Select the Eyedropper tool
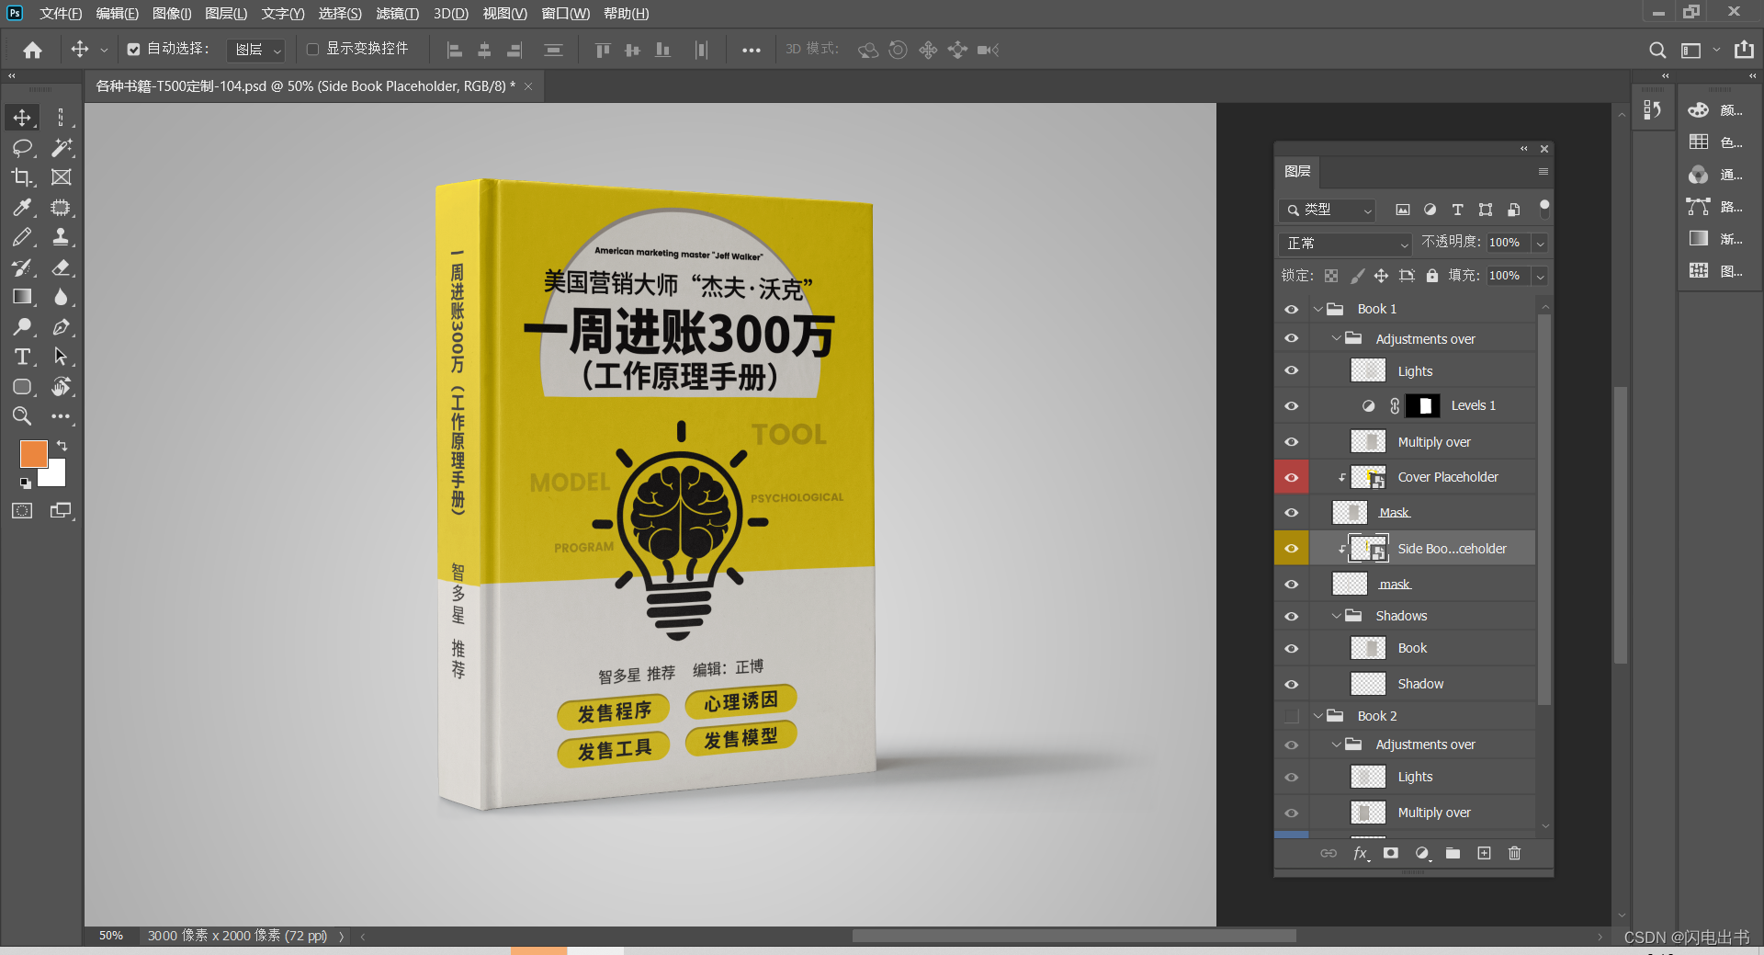This screenshot has height=955, width=1764. [x=22, y=208]
